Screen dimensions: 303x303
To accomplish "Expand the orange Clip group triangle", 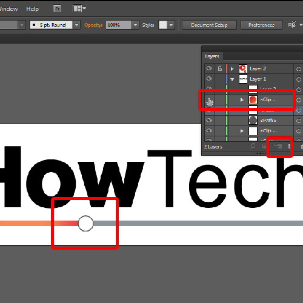I will pos(242,100).
